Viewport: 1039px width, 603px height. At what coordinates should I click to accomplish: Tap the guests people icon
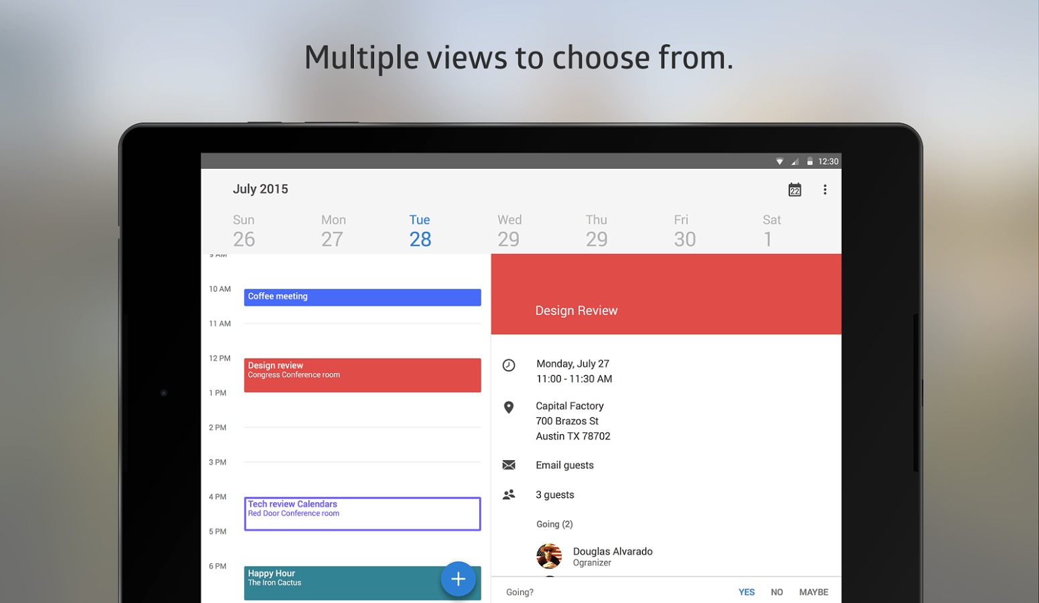pyautogui.click(x=509, y=494)
